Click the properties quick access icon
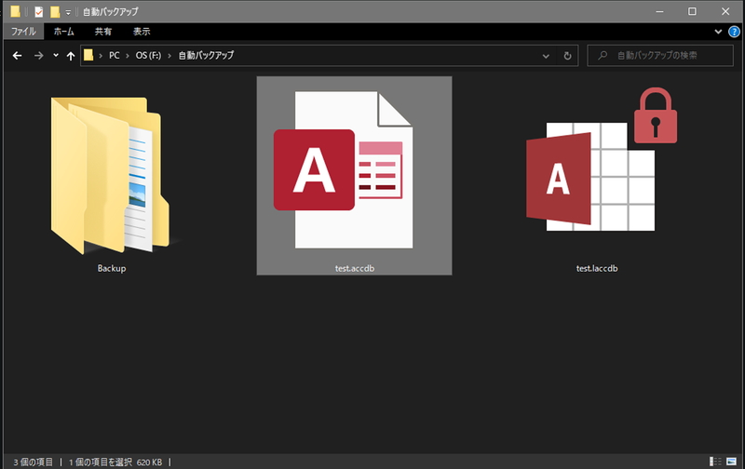The height and width of the screenshot is (469, 745). [39, 12]
